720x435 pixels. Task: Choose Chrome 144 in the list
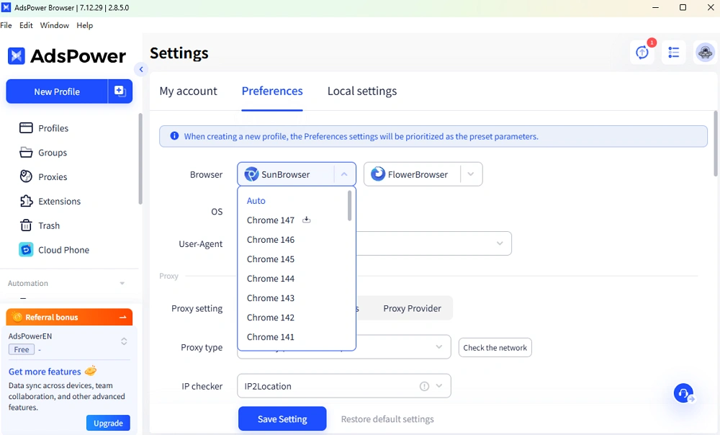(x=270, y=279)
